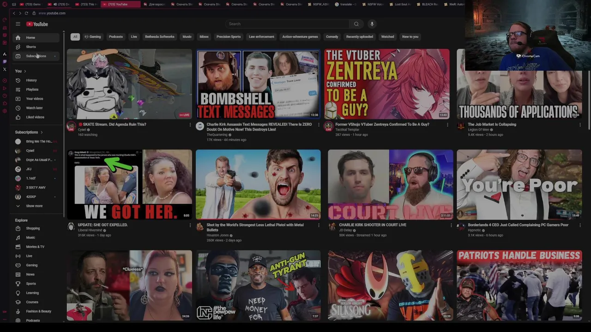This screenshot has height=332, width=591.
Task: Open more options for SHE GOT EXPELLED video
Action: tap(190, 225)
